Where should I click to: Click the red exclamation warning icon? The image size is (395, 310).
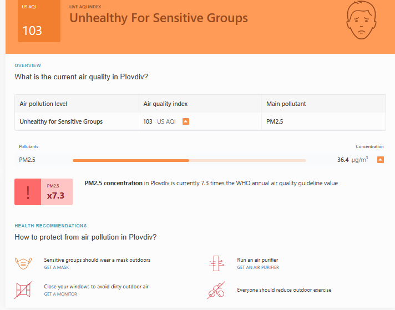click(28, 192)
